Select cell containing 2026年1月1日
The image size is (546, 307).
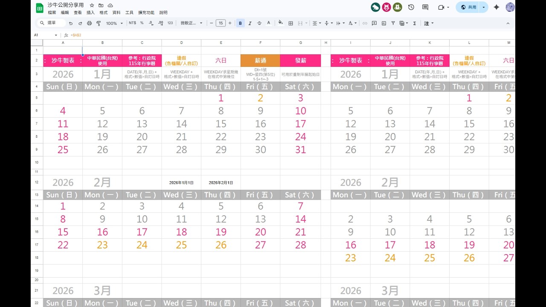(181, 182)
